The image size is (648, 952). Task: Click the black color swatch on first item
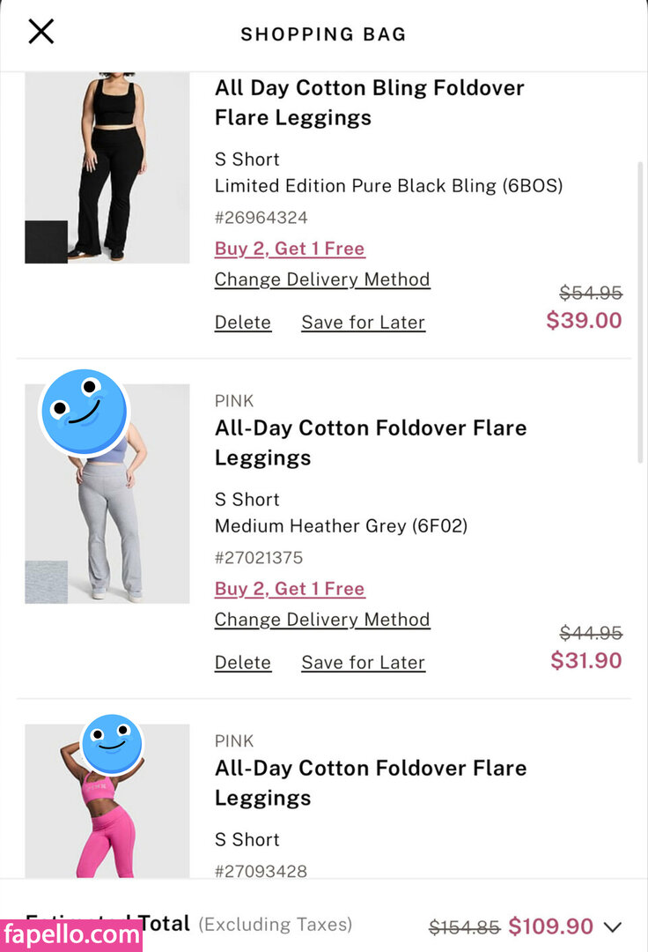click(x=46, y=242)
